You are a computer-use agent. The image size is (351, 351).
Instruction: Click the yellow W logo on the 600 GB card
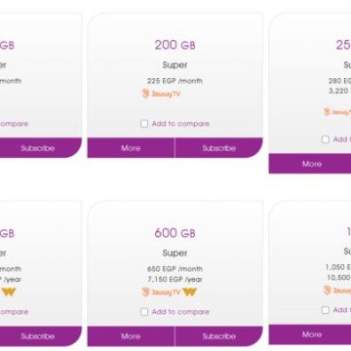tap(190, 292)
